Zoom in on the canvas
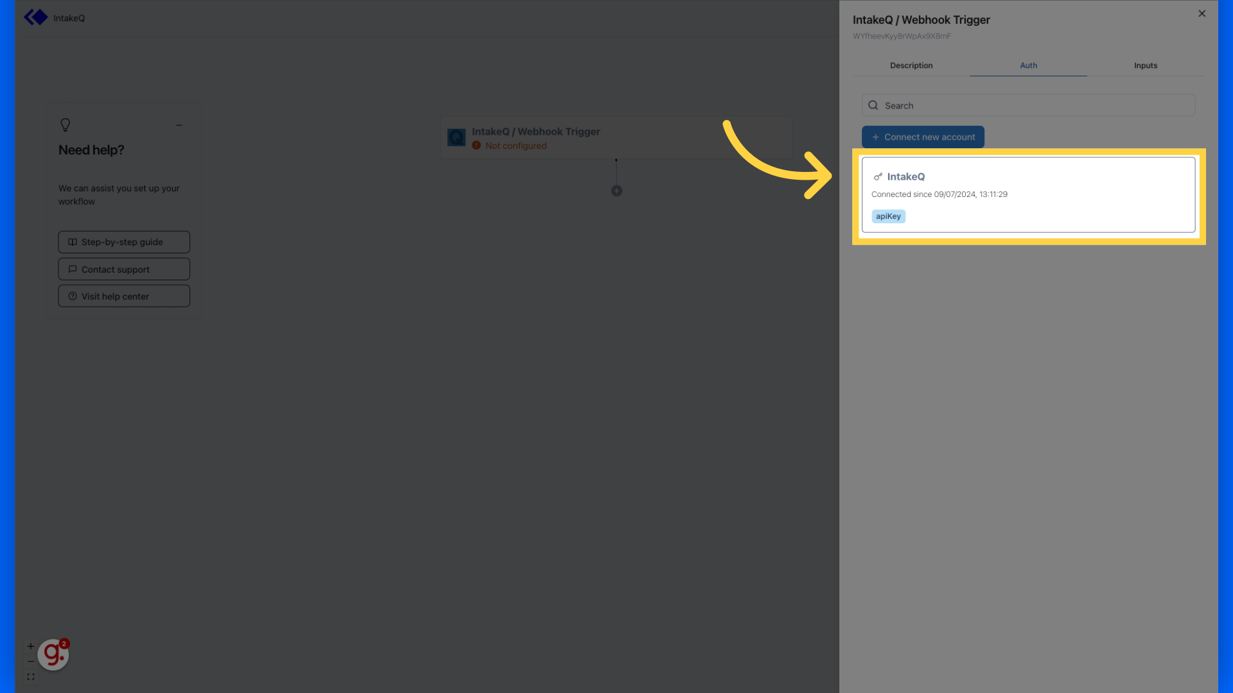Screen dimensions: 1233x693 [x=31, y=646]
